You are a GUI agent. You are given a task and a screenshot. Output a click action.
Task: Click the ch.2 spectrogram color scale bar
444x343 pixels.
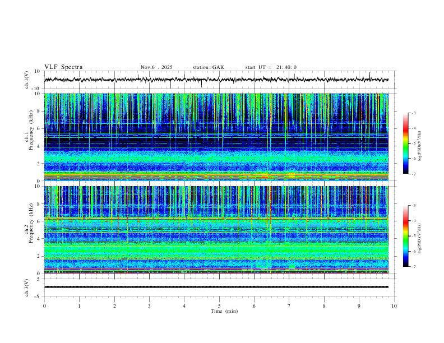405,236
